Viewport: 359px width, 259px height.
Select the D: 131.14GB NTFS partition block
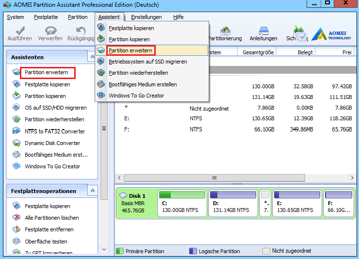point(233,203)
